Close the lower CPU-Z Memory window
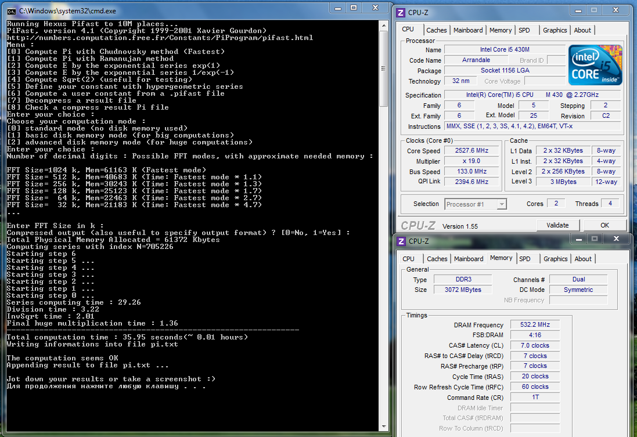 [x=616, y=239]
